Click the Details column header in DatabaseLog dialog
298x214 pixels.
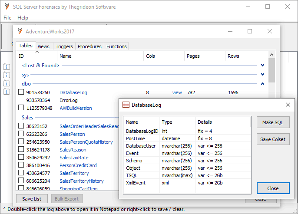coord(223,122)
